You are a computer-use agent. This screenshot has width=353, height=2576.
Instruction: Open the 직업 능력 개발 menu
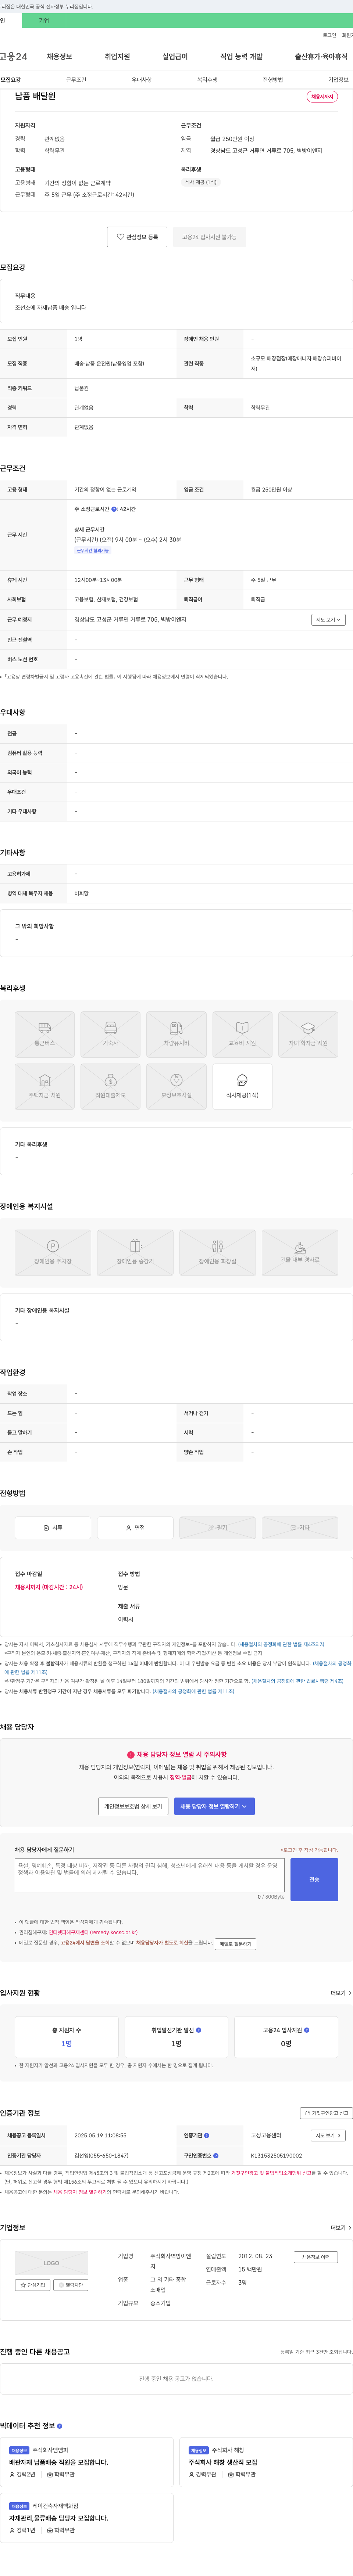coord(241,57)
